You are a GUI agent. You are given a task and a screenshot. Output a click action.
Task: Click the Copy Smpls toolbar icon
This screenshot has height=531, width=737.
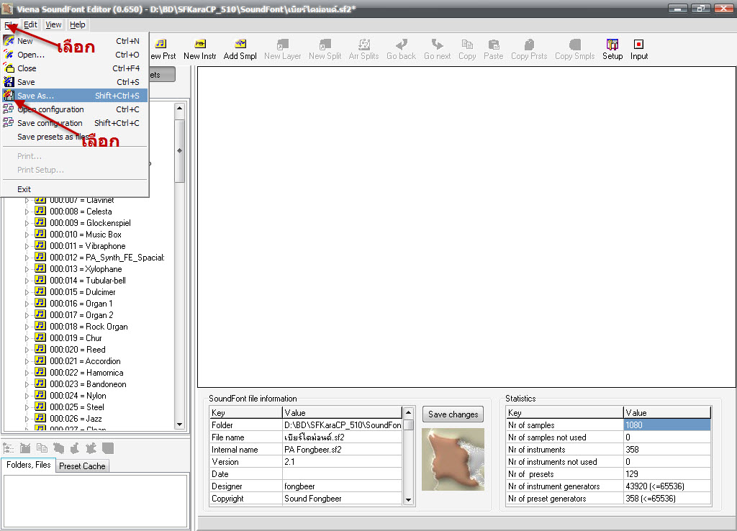(x=575, y=44)
